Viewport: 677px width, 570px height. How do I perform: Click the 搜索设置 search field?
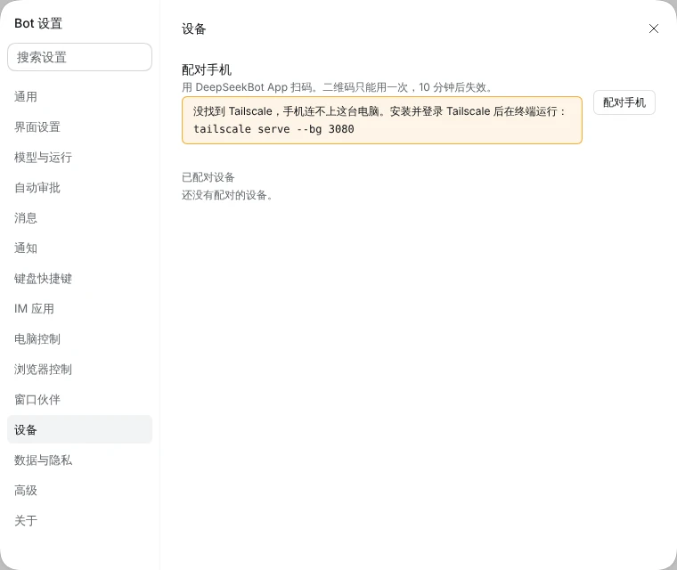click(79, 57)
